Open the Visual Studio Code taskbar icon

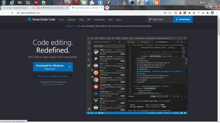point(148,3)
